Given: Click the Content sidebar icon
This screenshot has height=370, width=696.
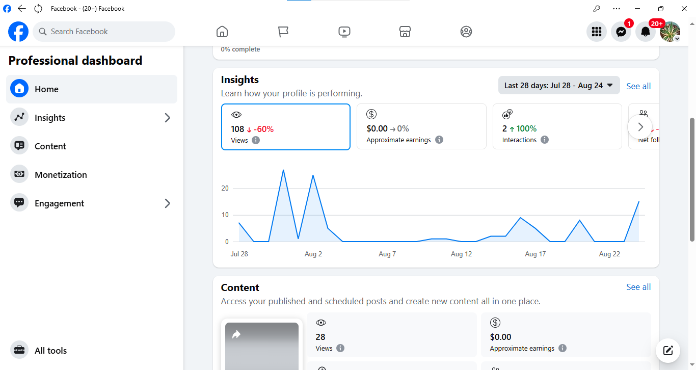Looking at the screenshot, I should point(19,146).
